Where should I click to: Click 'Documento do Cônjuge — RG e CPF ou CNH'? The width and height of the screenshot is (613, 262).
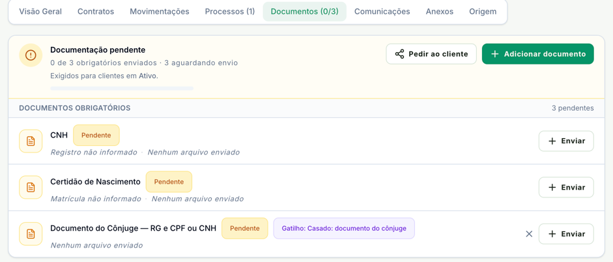(x=134, y=228)
